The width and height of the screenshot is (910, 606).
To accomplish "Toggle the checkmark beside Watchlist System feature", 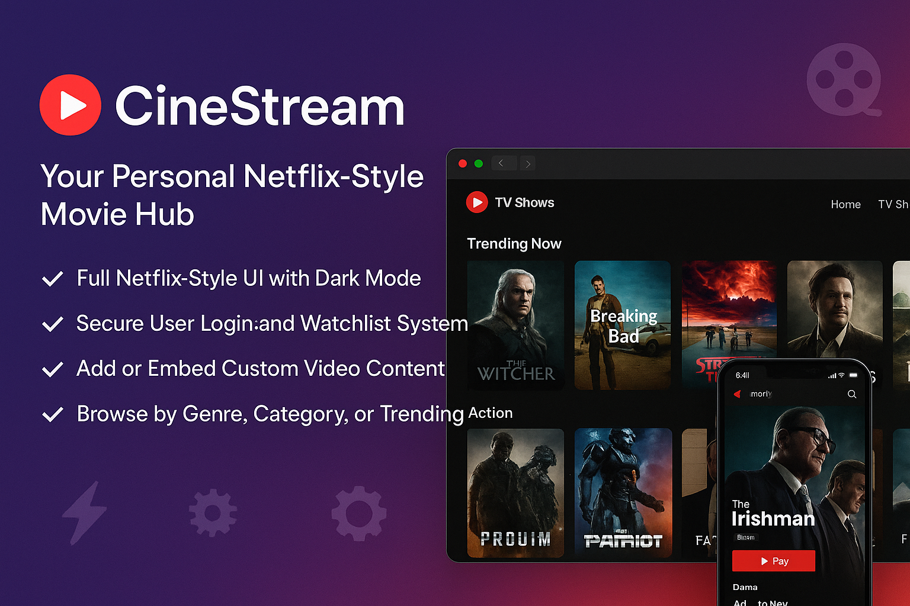I will point(53,323).
